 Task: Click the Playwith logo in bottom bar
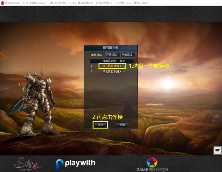click(x=75, y=164)
